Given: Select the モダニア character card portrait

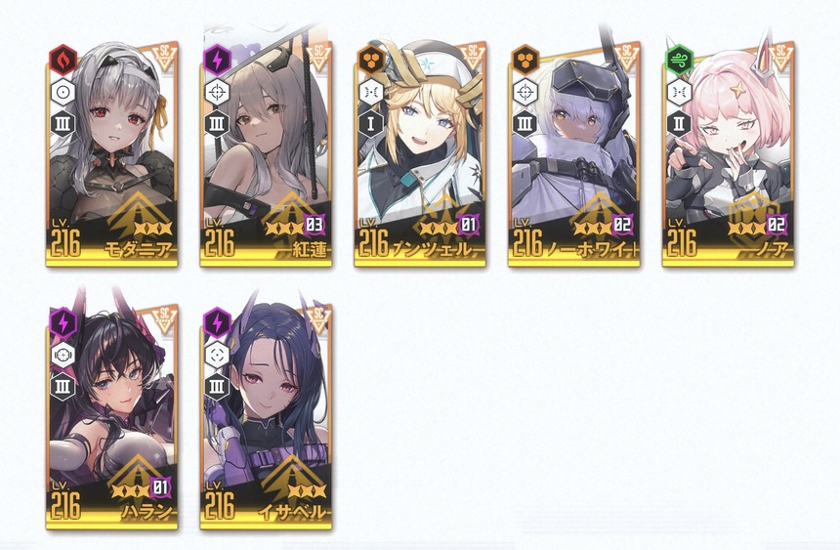Looking at the screenshot, I should [x=112, y=154].
